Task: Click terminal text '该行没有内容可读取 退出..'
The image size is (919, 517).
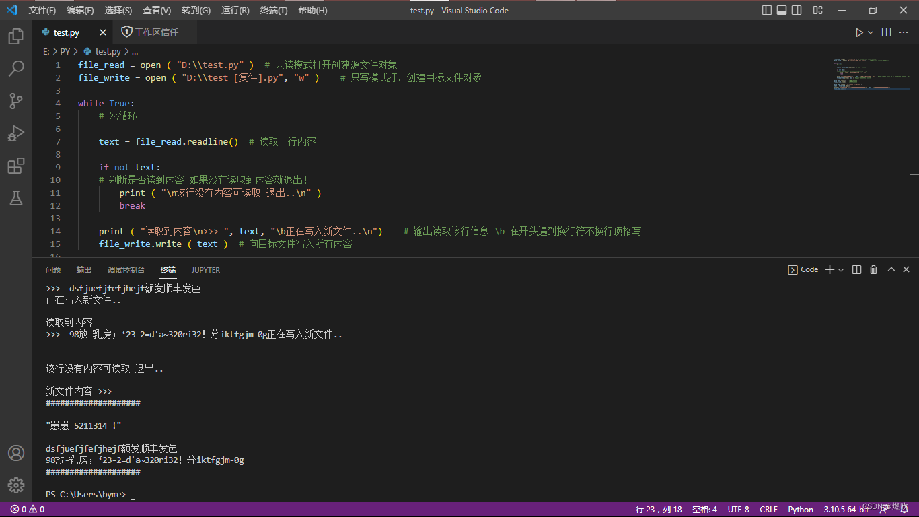Action: pyautogui.click(x=104, y=368)
